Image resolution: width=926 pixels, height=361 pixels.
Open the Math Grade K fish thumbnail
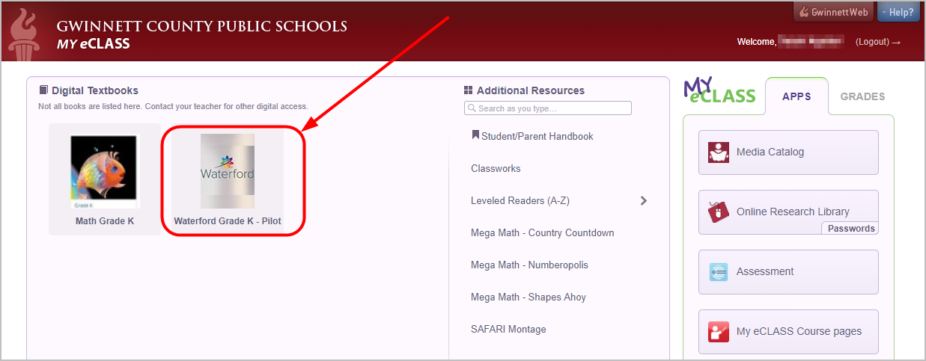click(x=105, y=171)
